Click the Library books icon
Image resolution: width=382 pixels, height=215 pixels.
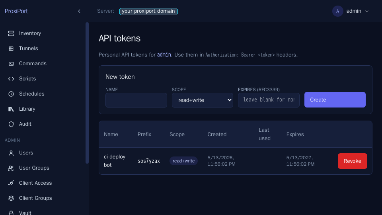pos(11,109)
